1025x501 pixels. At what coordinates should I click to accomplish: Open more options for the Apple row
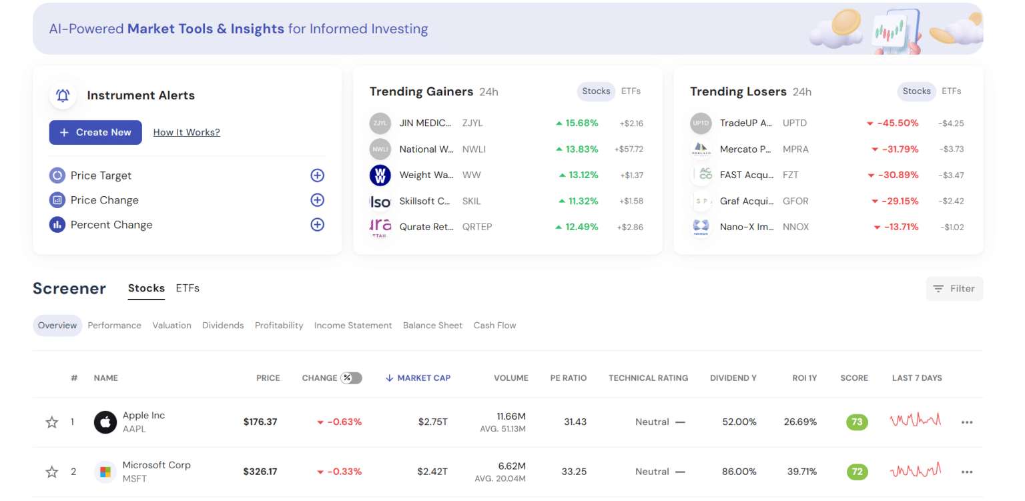pyautogui.click(x=967, y=422)
